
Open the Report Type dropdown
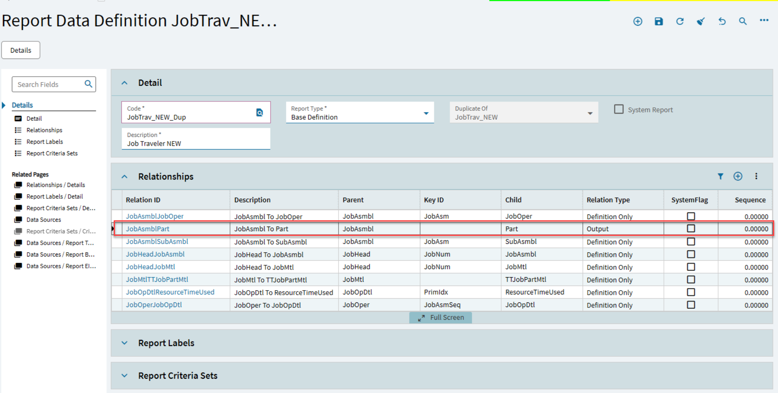(426, 113)
